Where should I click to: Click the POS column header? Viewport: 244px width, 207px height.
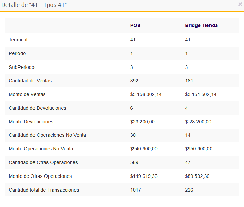(x=135, y=26)
